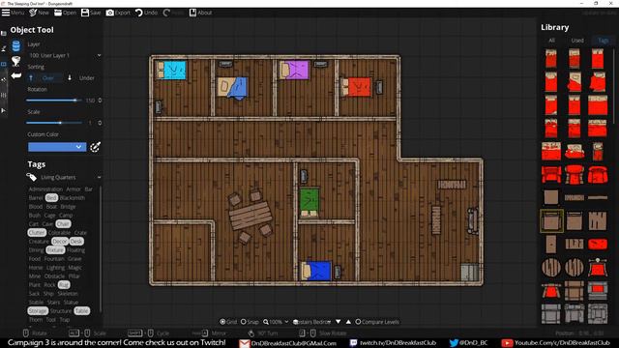Click the wooden dining table on the map

(x=251, y=216)
